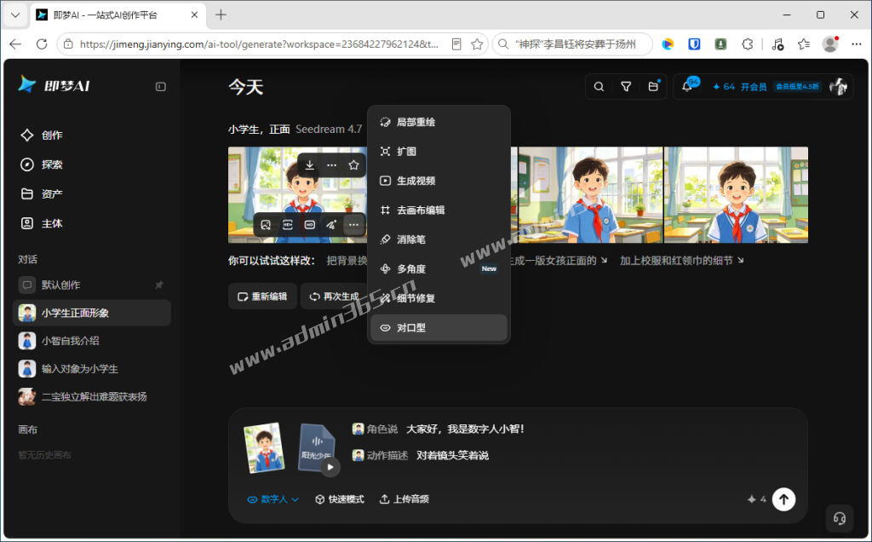Select 扩图 from the context menu
872x542 pixels.
[x=439, y=152]
